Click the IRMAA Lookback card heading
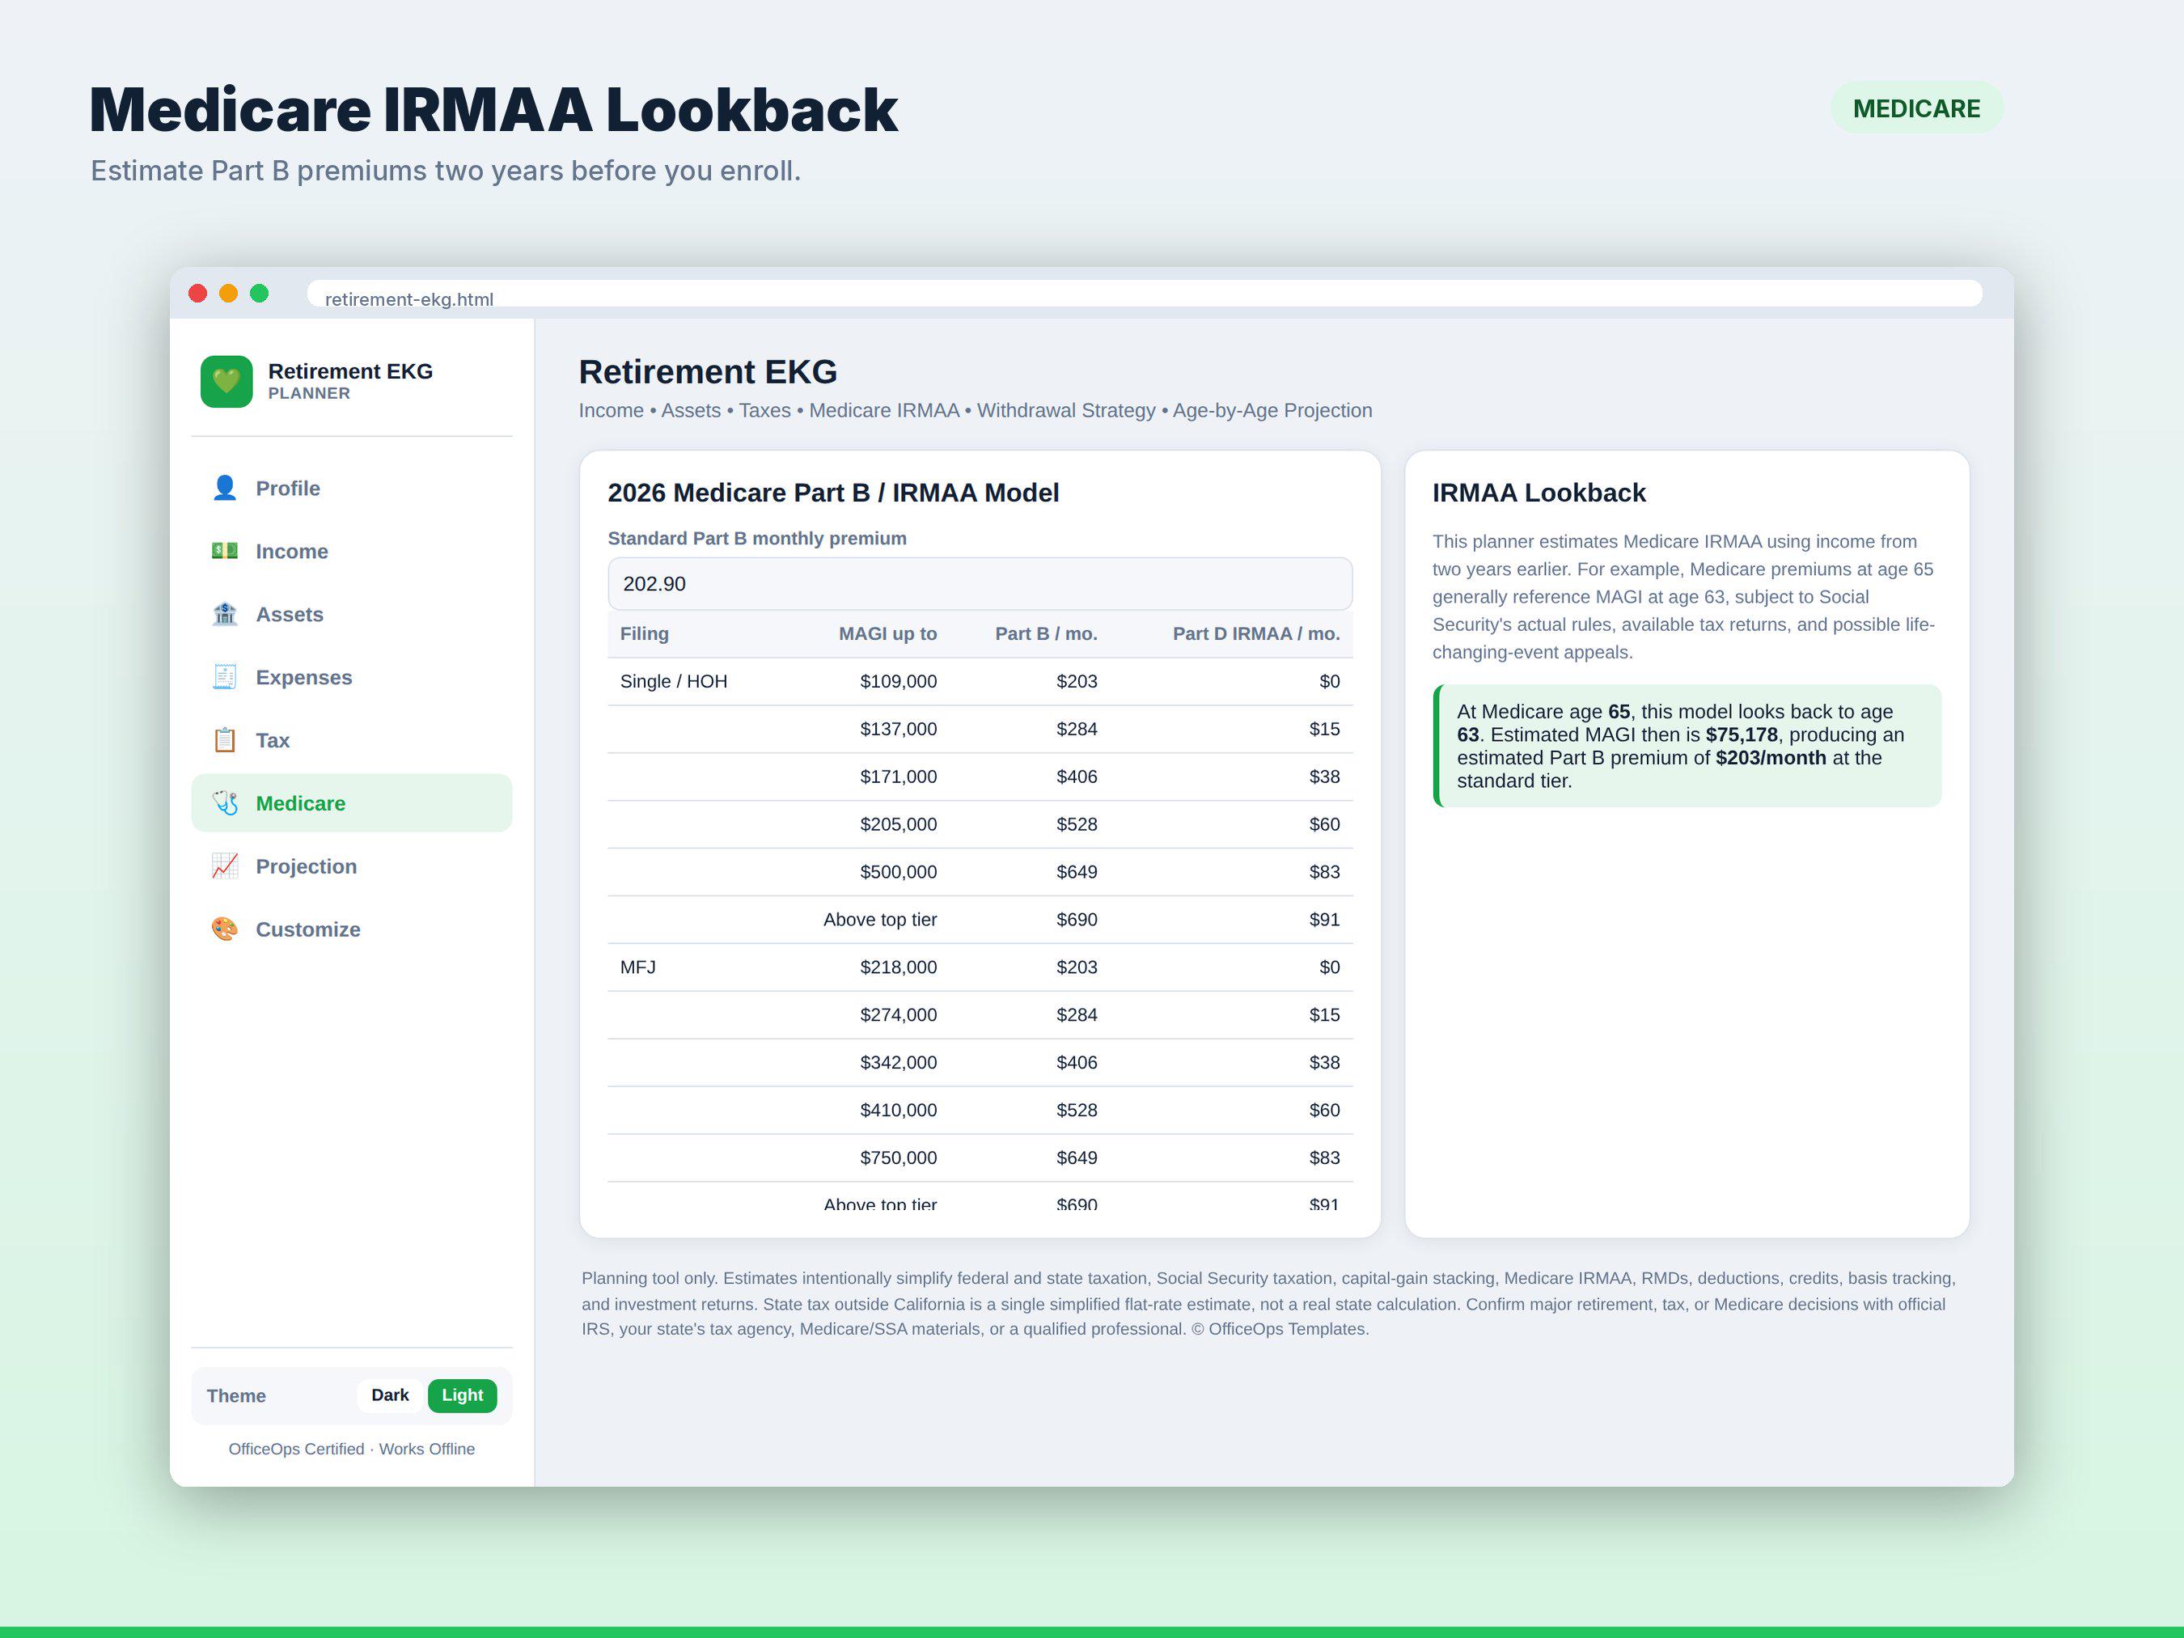 click(x=1539, y=493)
